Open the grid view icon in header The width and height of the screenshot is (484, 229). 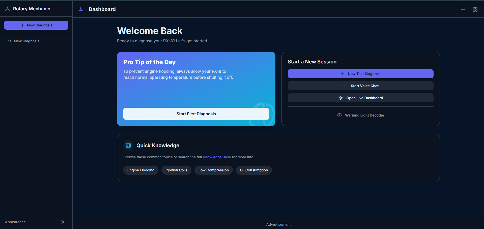pos(475,9)
